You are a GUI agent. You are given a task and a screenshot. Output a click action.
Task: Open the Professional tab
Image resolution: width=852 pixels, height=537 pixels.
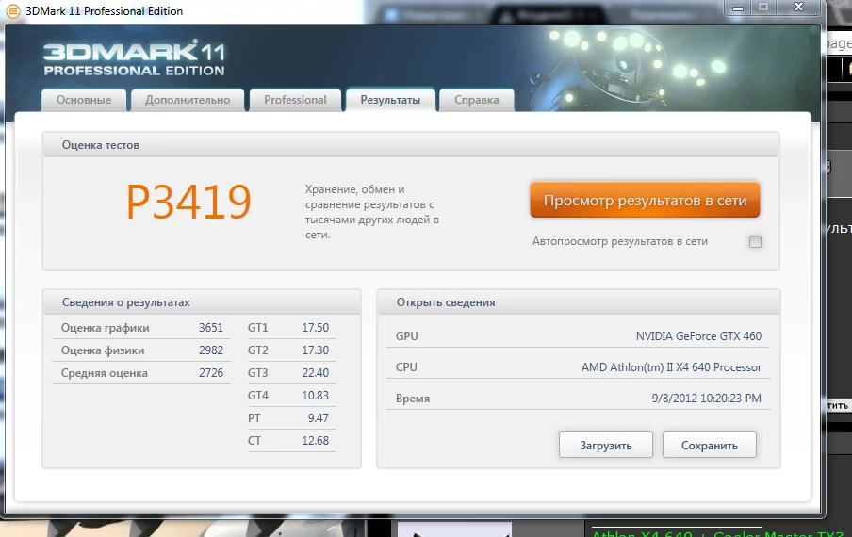tap(295, 100)
